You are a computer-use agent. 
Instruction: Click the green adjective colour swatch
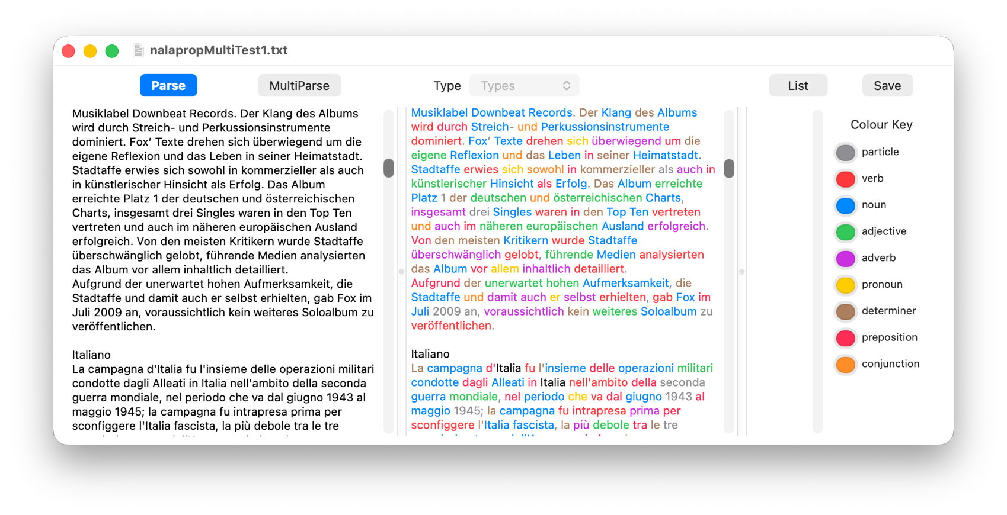coord(845,232)
